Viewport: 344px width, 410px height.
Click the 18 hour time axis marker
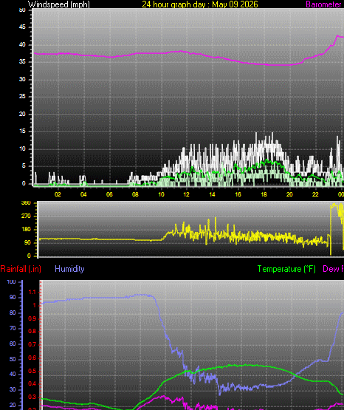point(264,194)
